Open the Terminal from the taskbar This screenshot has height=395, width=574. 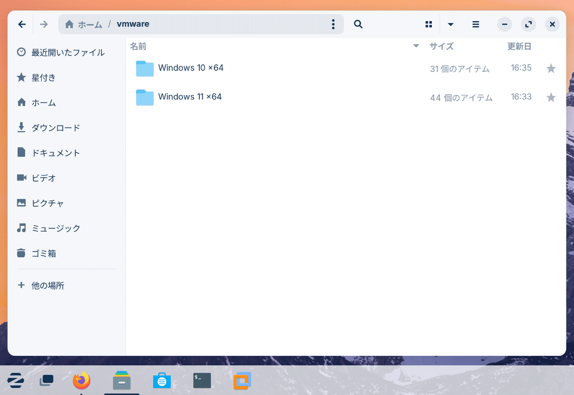(x=202, y=380)
